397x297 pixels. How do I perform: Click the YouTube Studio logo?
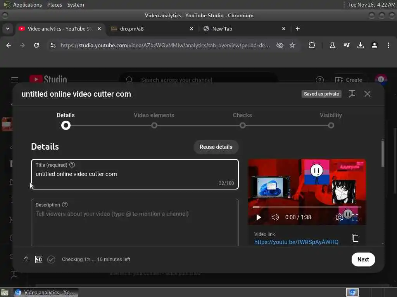click(48, 79)
